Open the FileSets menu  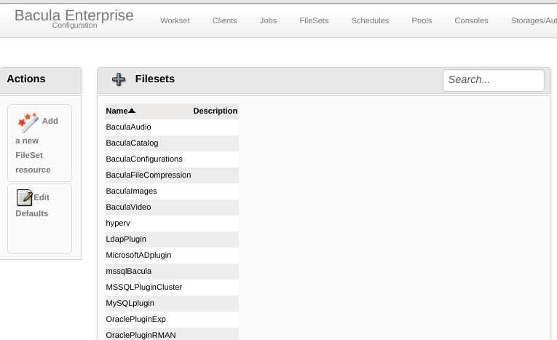314,20
